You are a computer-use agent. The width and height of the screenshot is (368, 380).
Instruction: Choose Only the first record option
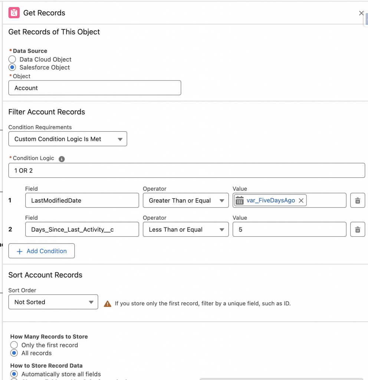click(x=14, y=345)
